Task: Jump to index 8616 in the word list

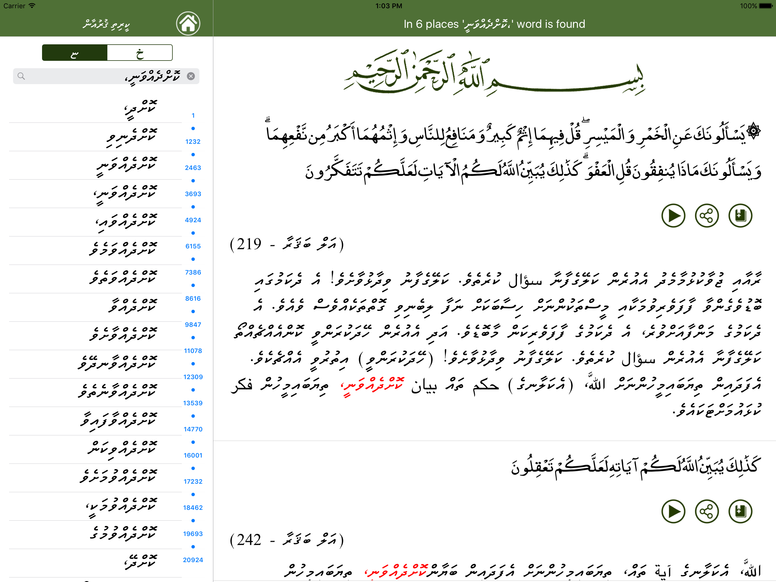Action: pos(193,298)
